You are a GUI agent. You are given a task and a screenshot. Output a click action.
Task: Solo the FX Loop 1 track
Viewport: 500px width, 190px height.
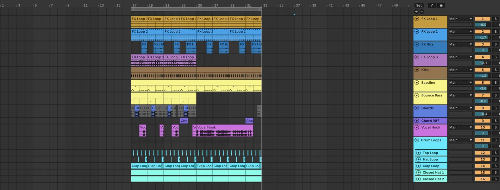[495, 19]
